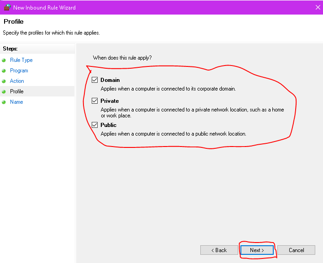The height and width of the screenshot is (263, 323).
Task: Click the public network location description
Action: click(173, 134)
